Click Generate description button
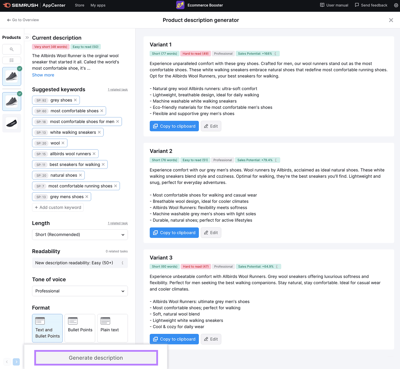Screen dimensions: 400x369 tap(96, 358)
